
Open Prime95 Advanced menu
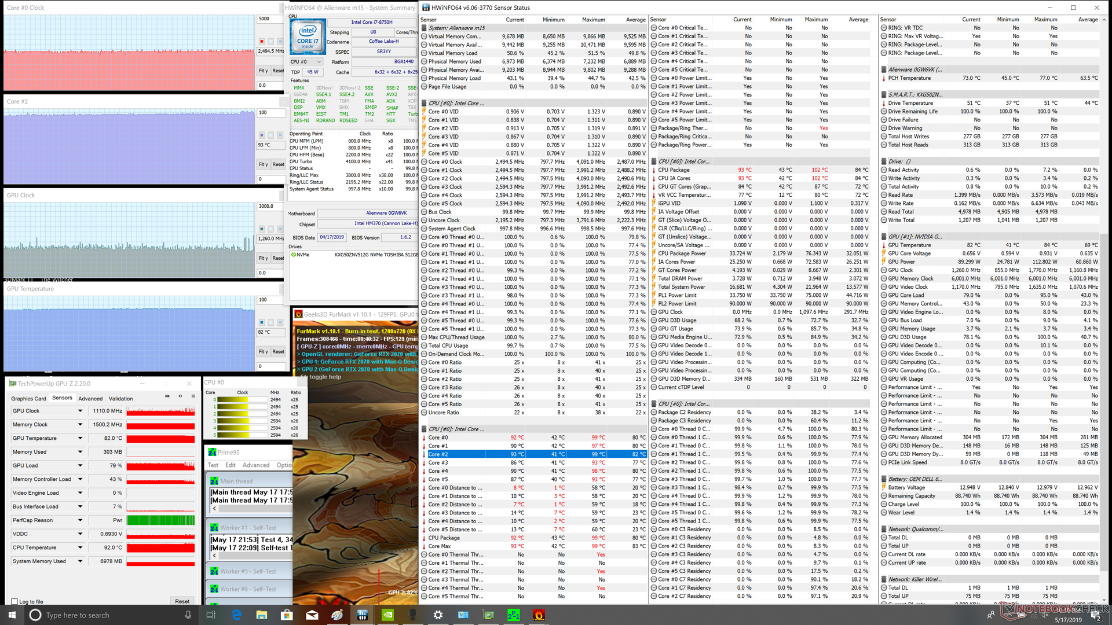click(x=255, y=465)
